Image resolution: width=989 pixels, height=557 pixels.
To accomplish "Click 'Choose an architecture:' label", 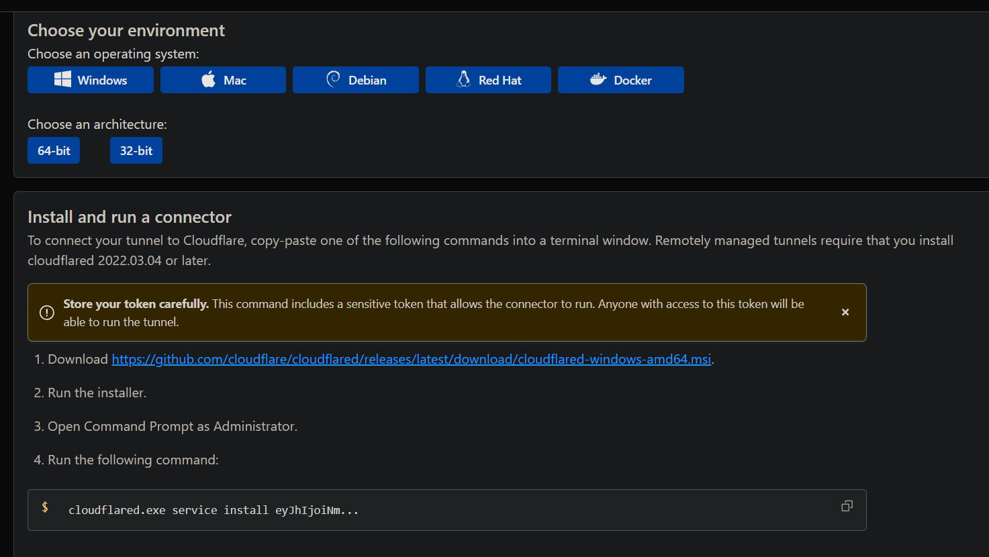I will [97, 124].
